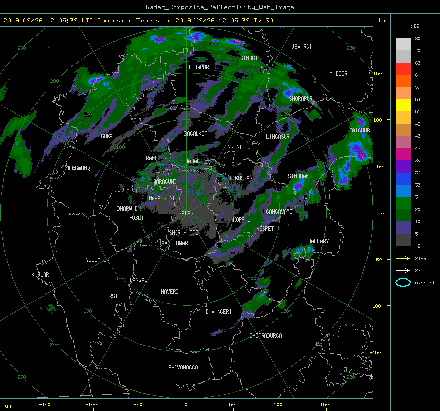
Task: Click the JEVARGI town label
Action: 302,47
